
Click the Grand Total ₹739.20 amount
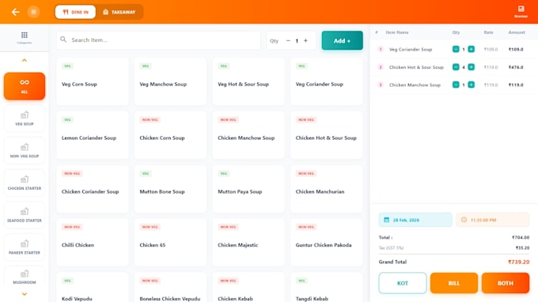pos(518,262)
